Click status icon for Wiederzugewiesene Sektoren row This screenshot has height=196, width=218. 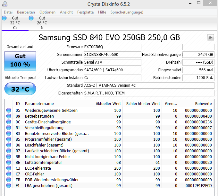pyautogui.click(x=9, y=110)
